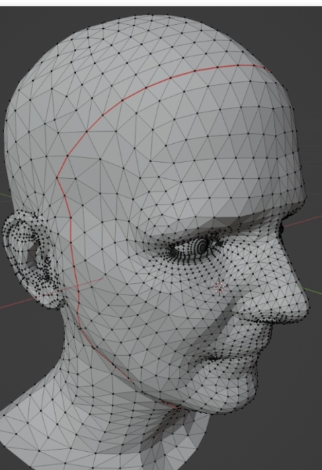
Task: Click the 3D cursor on the cheek
Action: click(219, 287)
